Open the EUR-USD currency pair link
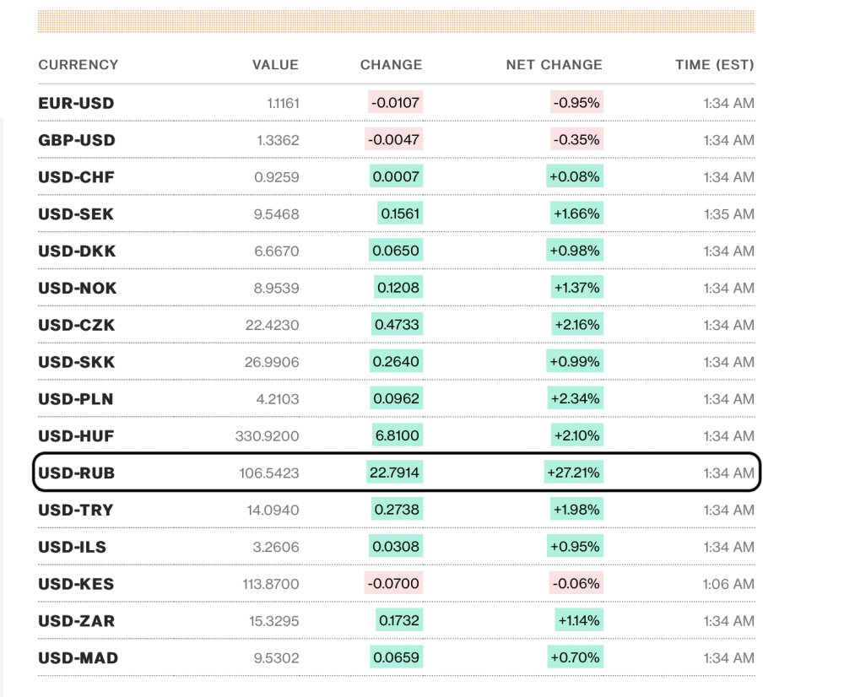 [x=76, y=103]
